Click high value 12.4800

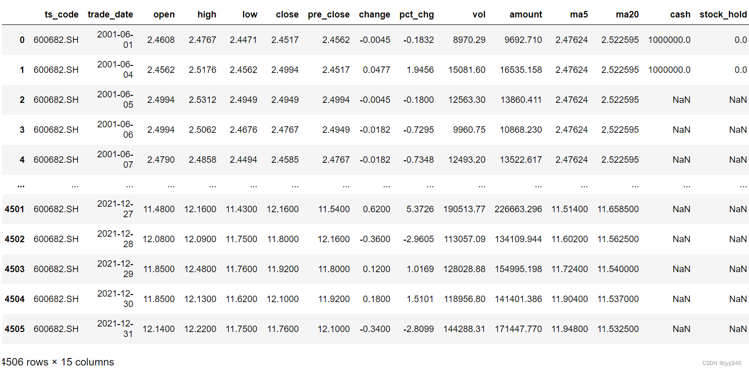click(200, 269)
